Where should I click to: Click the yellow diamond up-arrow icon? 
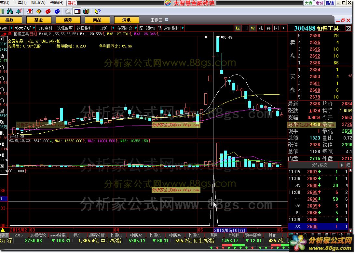coord(39,11)
